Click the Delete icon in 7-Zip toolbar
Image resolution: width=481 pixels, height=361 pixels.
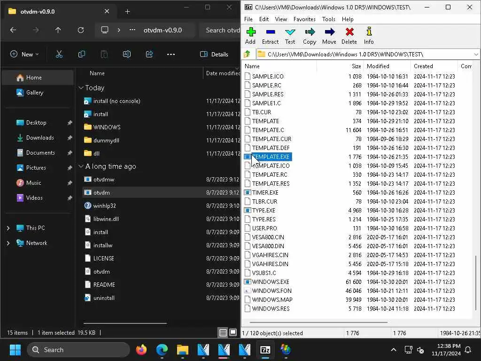click(349, 36)
